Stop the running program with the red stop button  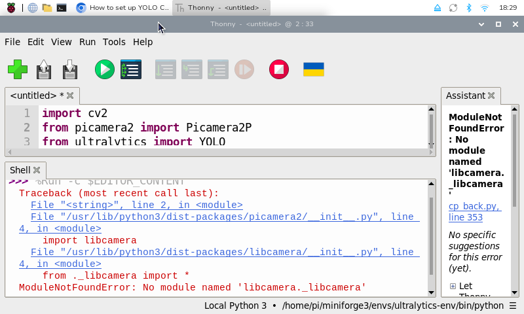pos(279,69)
